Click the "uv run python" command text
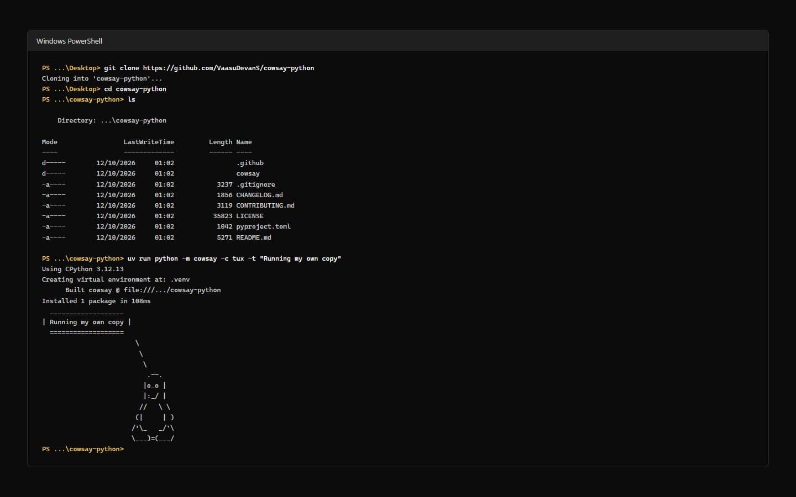Image resolution: width=796 pixels, height=497 pixels. [x=153, y=258]
